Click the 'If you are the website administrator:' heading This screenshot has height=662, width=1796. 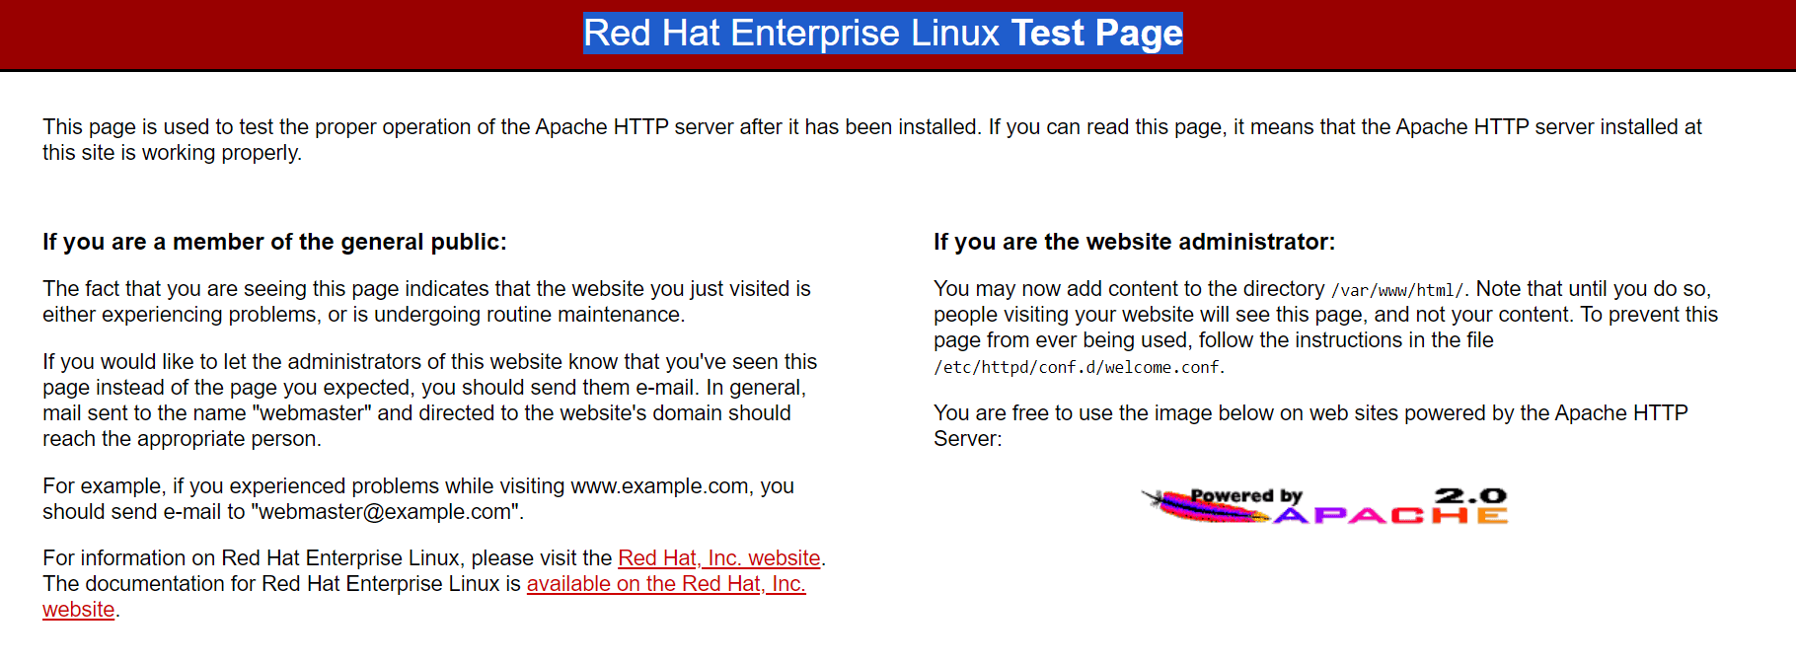1134,242
